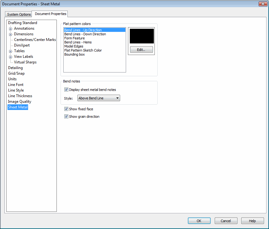
Task: Click the Cancel button
Action: pyautogui.click(x=226, y=221)
